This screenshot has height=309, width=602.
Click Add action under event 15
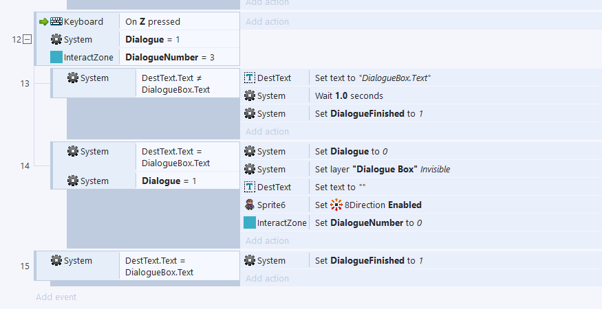pyautogui.click(x=267, y=278)
